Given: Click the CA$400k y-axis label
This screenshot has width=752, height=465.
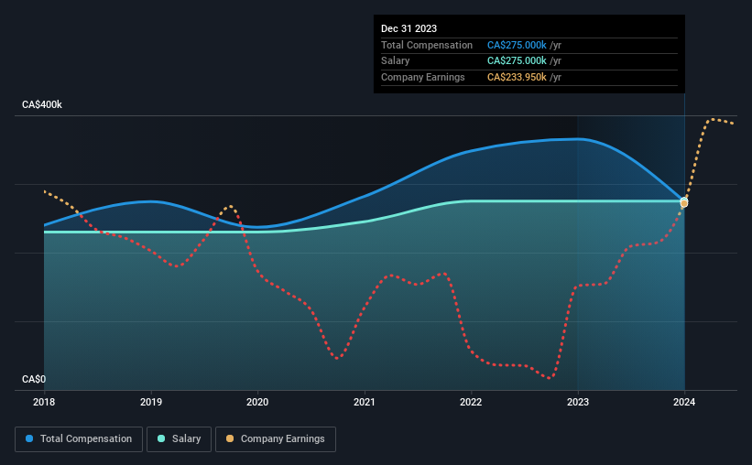Looking at the screenshot, I should click(42, 104).
